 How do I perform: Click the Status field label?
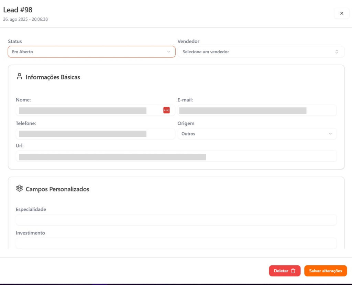click(15, 41)
